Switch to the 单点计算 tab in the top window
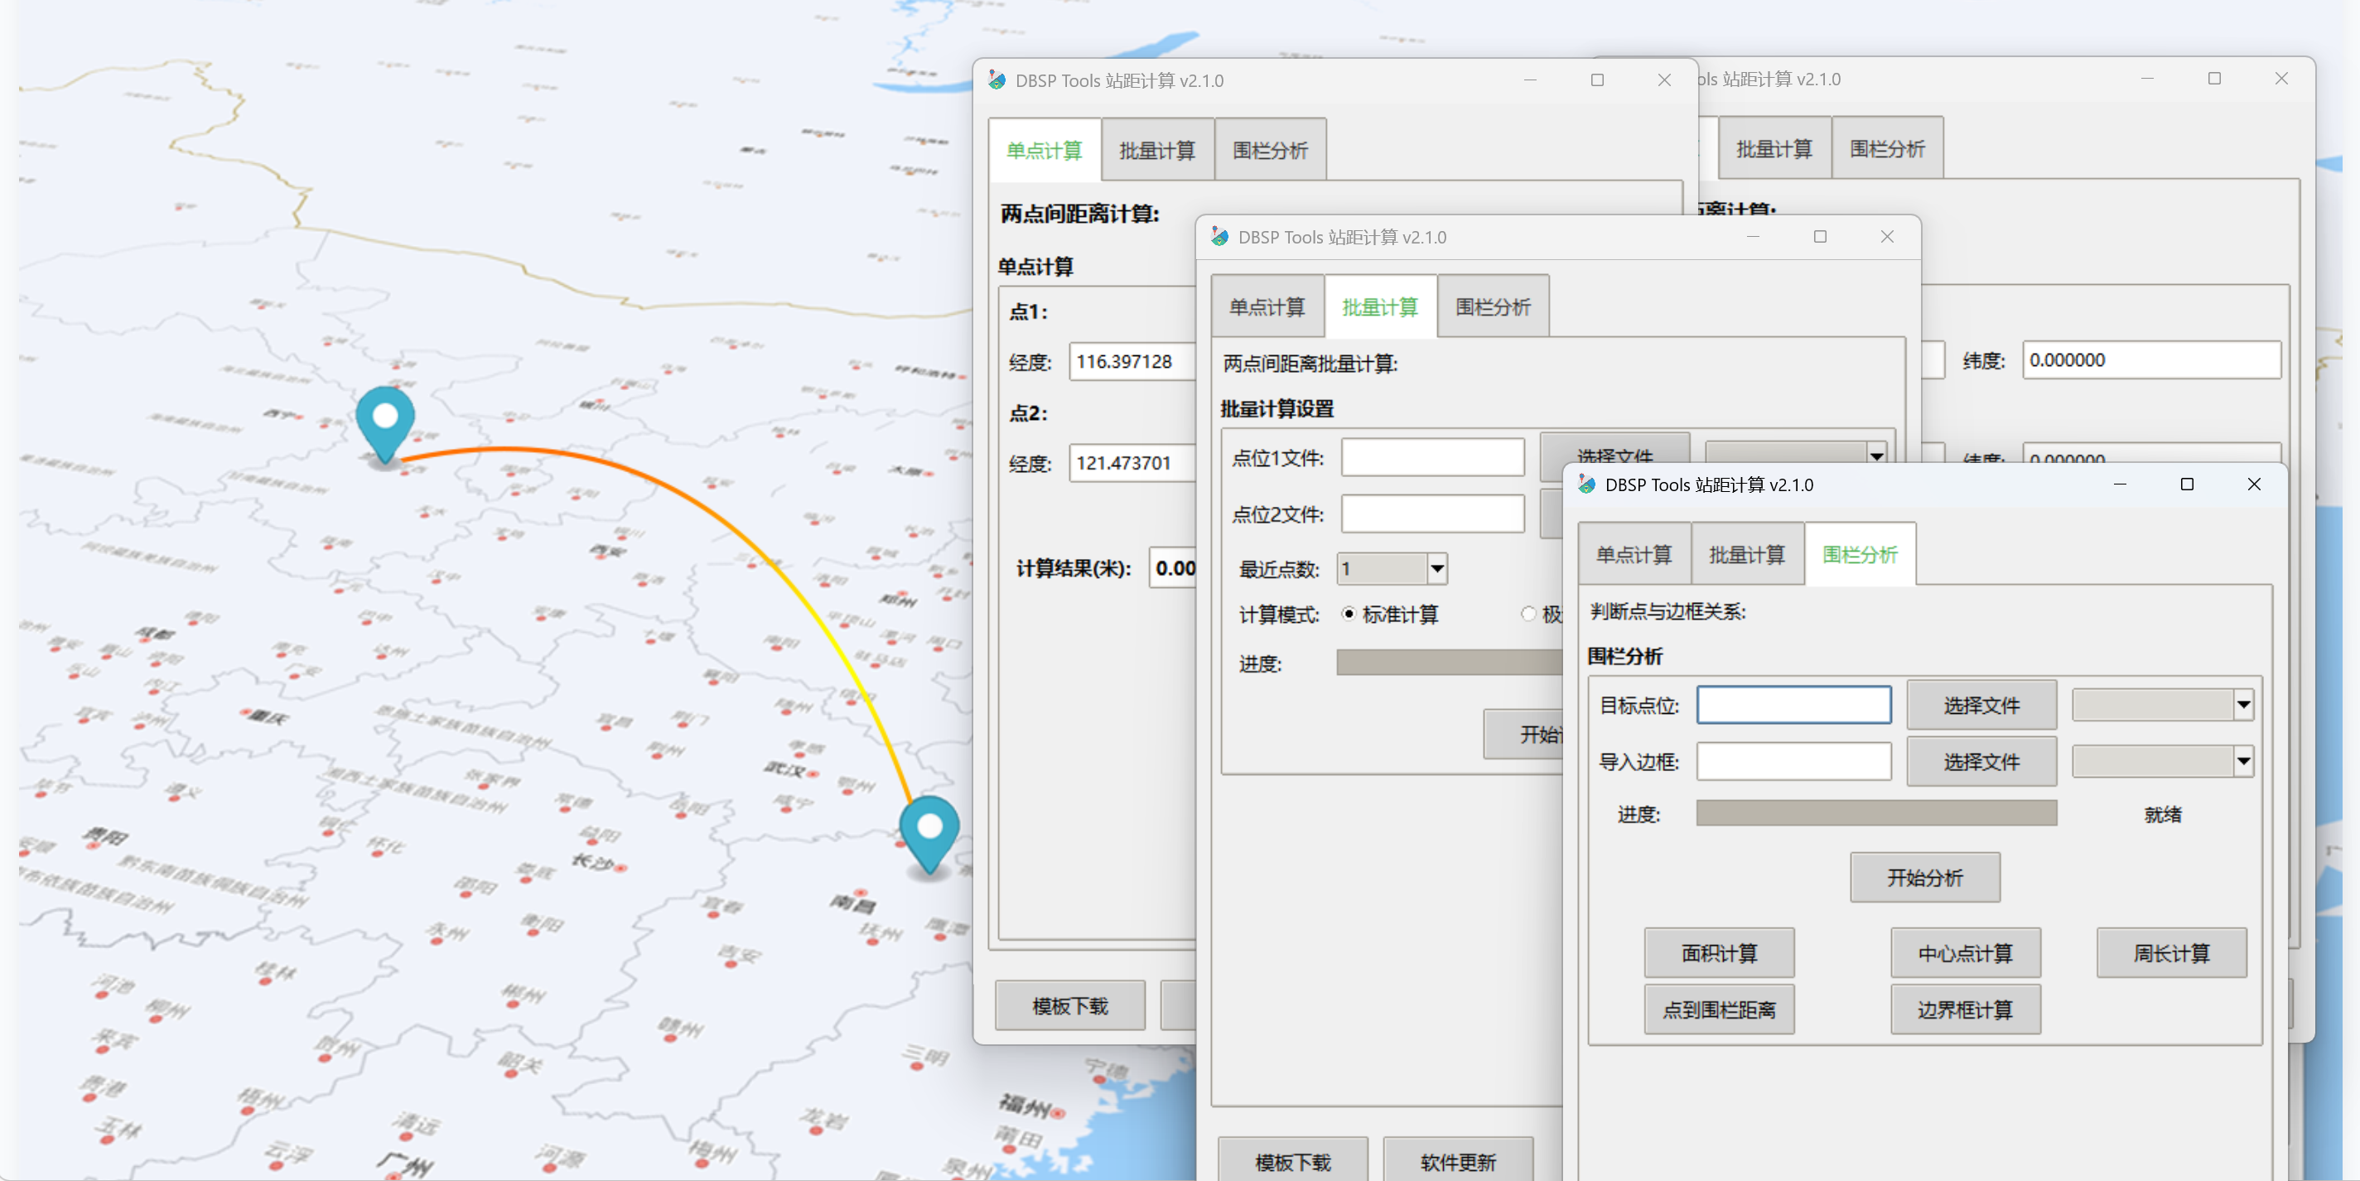 pos(1045,149)
